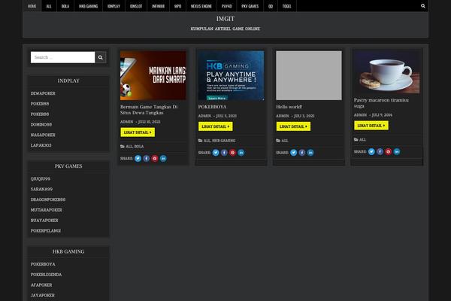Open the POKERBOYA post title link
The image size is (451, 301).
coord(212,107)
